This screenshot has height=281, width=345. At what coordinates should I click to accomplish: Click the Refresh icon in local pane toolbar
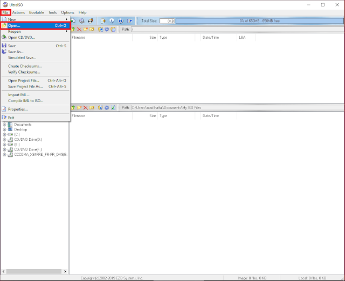pyautogui.click(x=113, y=107)
